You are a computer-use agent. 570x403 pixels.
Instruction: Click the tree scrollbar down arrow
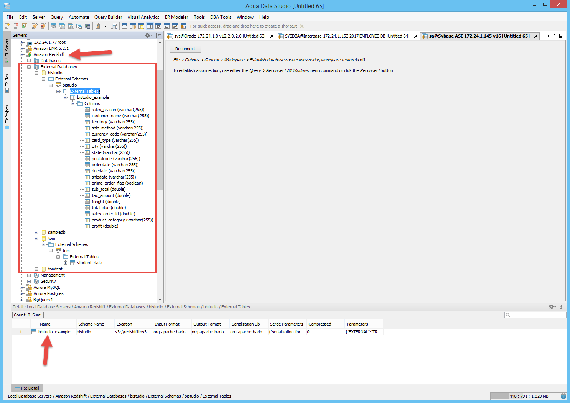point(160,300)
